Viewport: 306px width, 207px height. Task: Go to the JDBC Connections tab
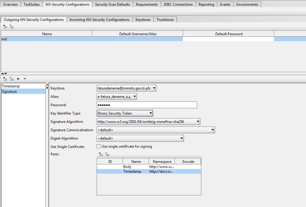tap(178, 4)
